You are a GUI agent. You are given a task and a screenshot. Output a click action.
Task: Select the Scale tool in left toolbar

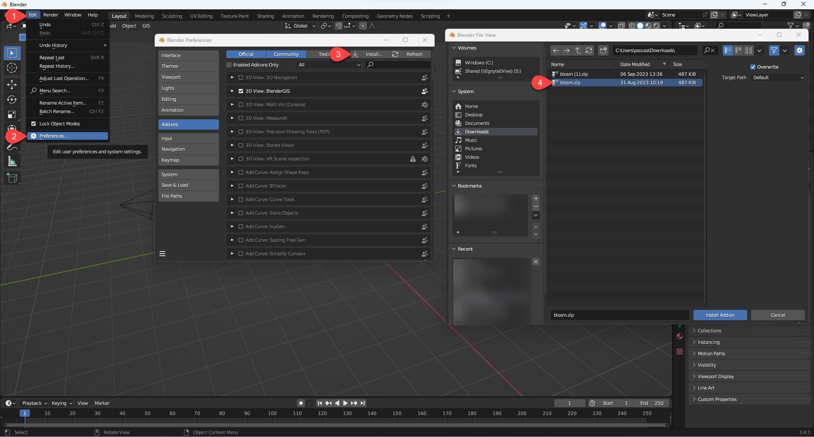pyautogui.click(x=12, y=114)
